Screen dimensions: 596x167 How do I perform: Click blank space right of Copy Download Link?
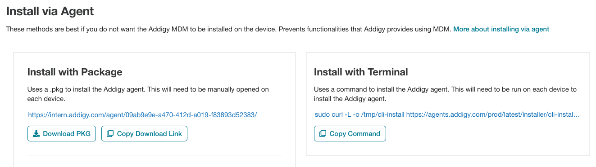click(x=234, y=134)
